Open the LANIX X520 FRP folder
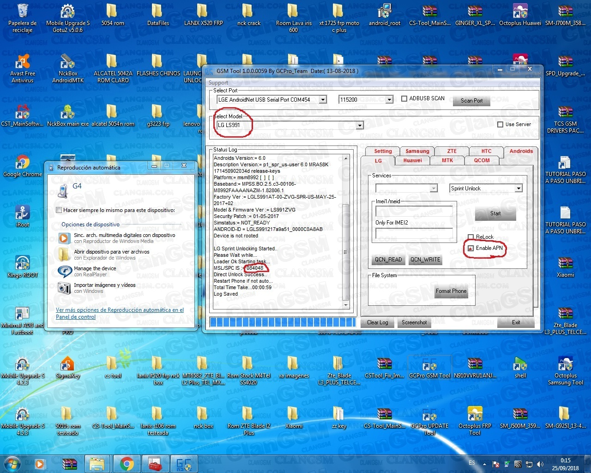591x473 pixels. (x=203, y=15)
